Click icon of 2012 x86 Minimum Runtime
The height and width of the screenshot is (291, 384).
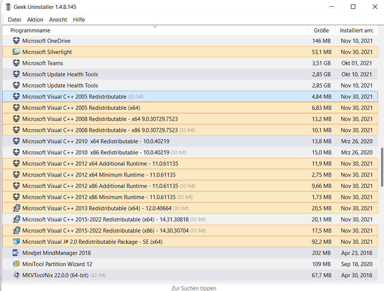(16, 197)
